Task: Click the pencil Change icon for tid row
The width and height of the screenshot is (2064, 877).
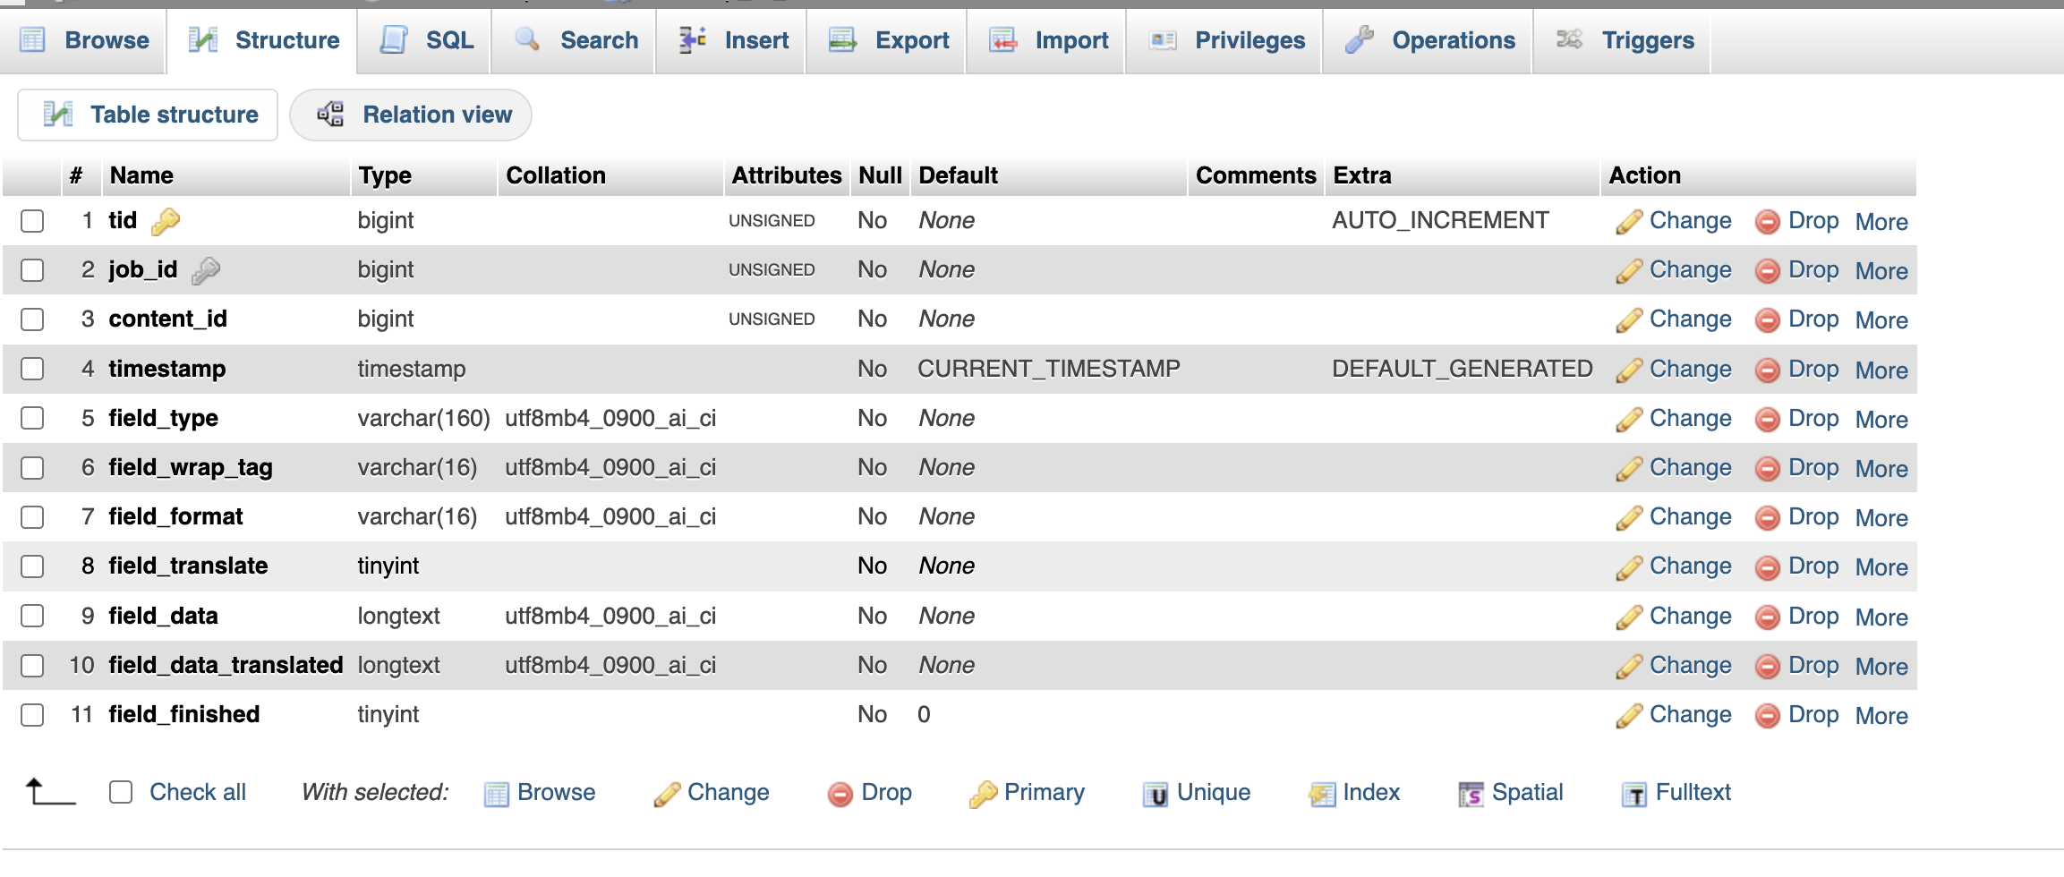Action: pyautogui.click(x=1629, y=221)
